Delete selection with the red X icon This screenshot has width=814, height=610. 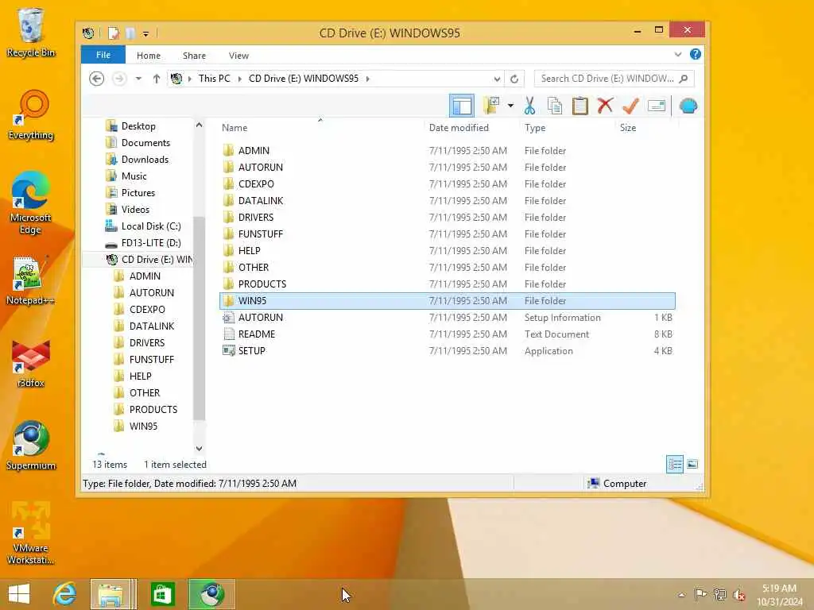tap(605, 106)
